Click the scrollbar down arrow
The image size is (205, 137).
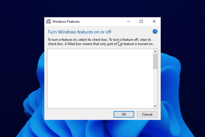(155, 106)
